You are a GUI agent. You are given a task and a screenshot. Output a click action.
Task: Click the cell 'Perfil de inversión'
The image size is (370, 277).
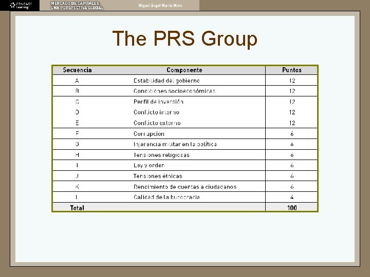[158, 102]
